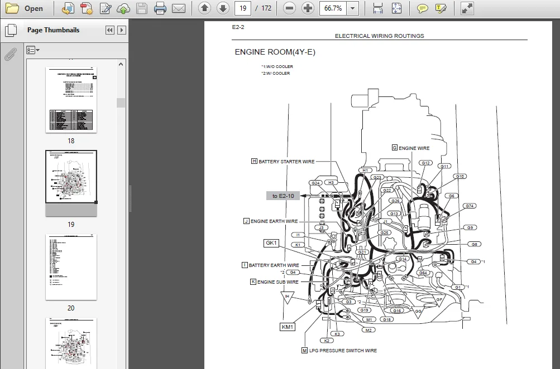
Task: Click the G10 connector label
Action: pyautogui.click(x=460, y=176)
